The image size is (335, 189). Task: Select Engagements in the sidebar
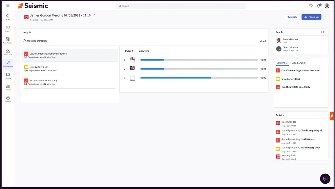click(x=8, y=64)
